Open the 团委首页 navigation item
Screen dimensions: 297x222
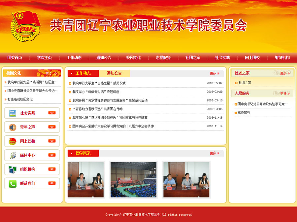tap(15, 57)
